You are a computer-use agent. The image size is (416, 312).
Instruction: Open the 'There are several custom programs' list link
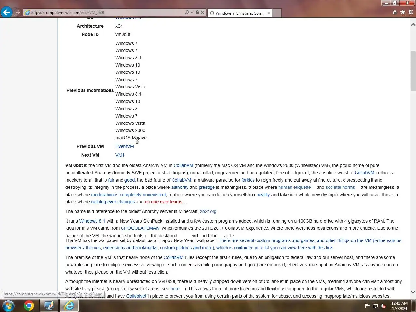click(x=233, y=244)
